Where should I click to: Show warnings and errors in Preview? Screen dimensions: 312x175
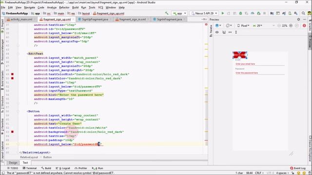tap(304, 26)
